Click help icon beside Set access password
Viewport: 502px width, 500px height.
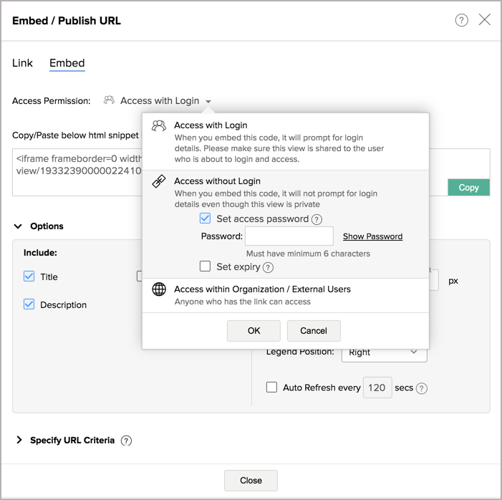(x=317, y=219)
